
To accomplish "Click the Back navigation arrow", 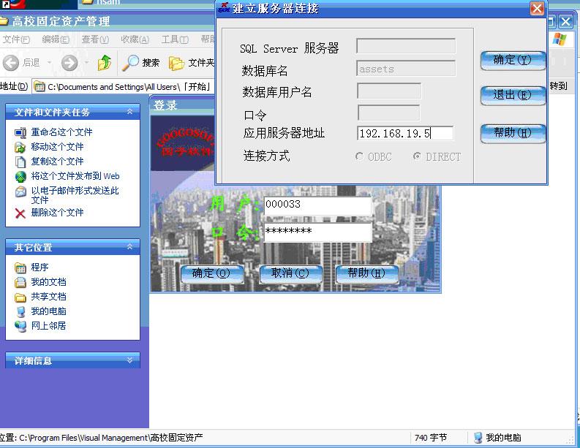I will pyautogui.click(x=11, y=63).
